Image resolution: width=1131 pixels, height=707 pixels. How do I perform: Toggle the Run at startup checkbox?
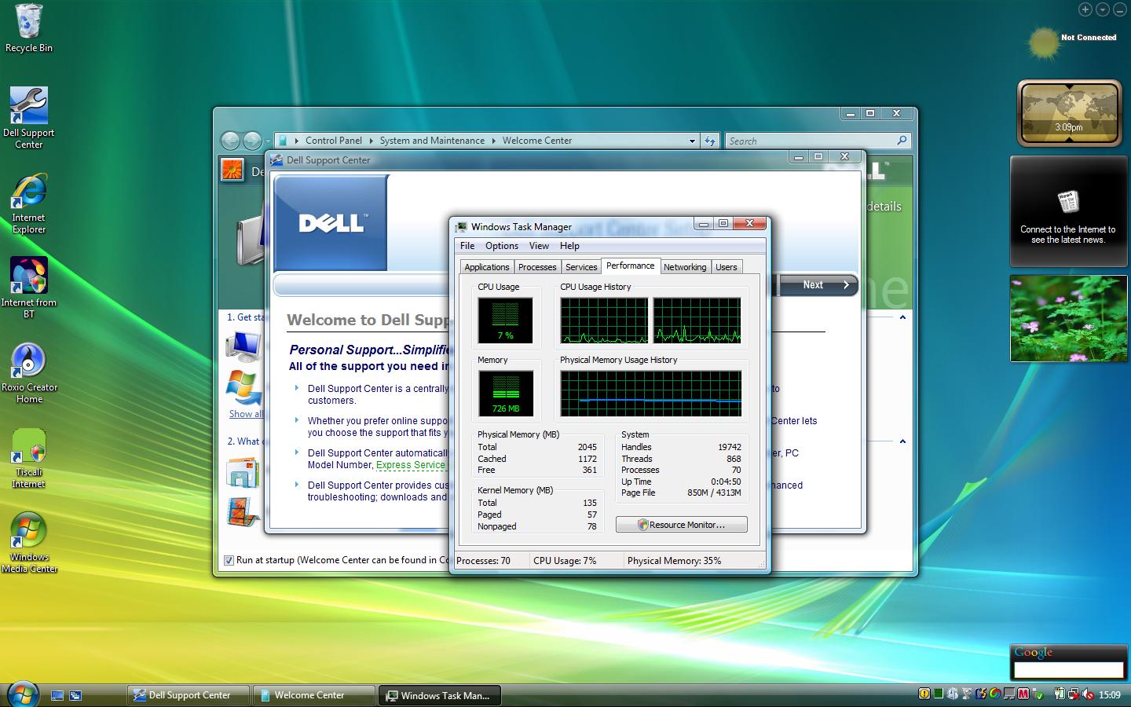coord(229,560)
